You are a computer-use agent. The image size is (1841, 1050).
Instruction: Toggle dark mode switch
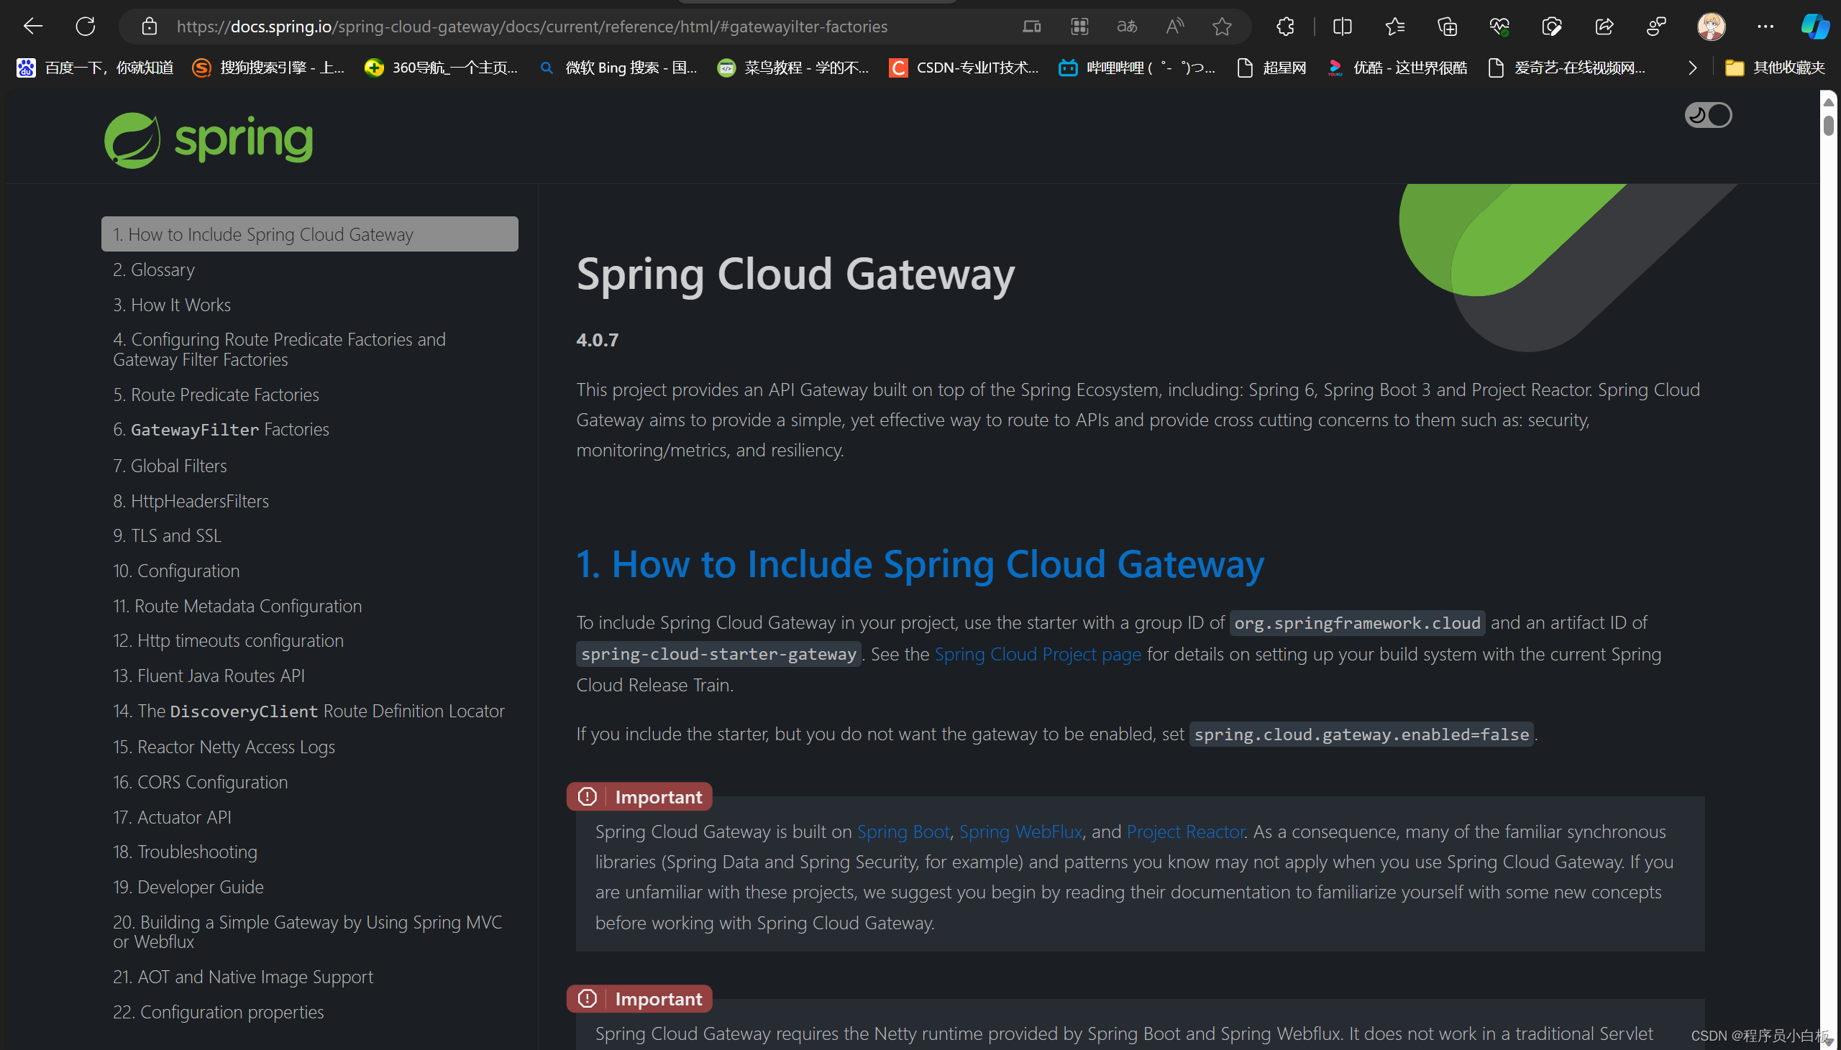pyautogui.click(x=1707, y=116)
